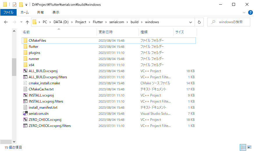Screen dimensions: 254x151
Task: Click the install_manifest.txt document icon
Action: coord(25,108)
